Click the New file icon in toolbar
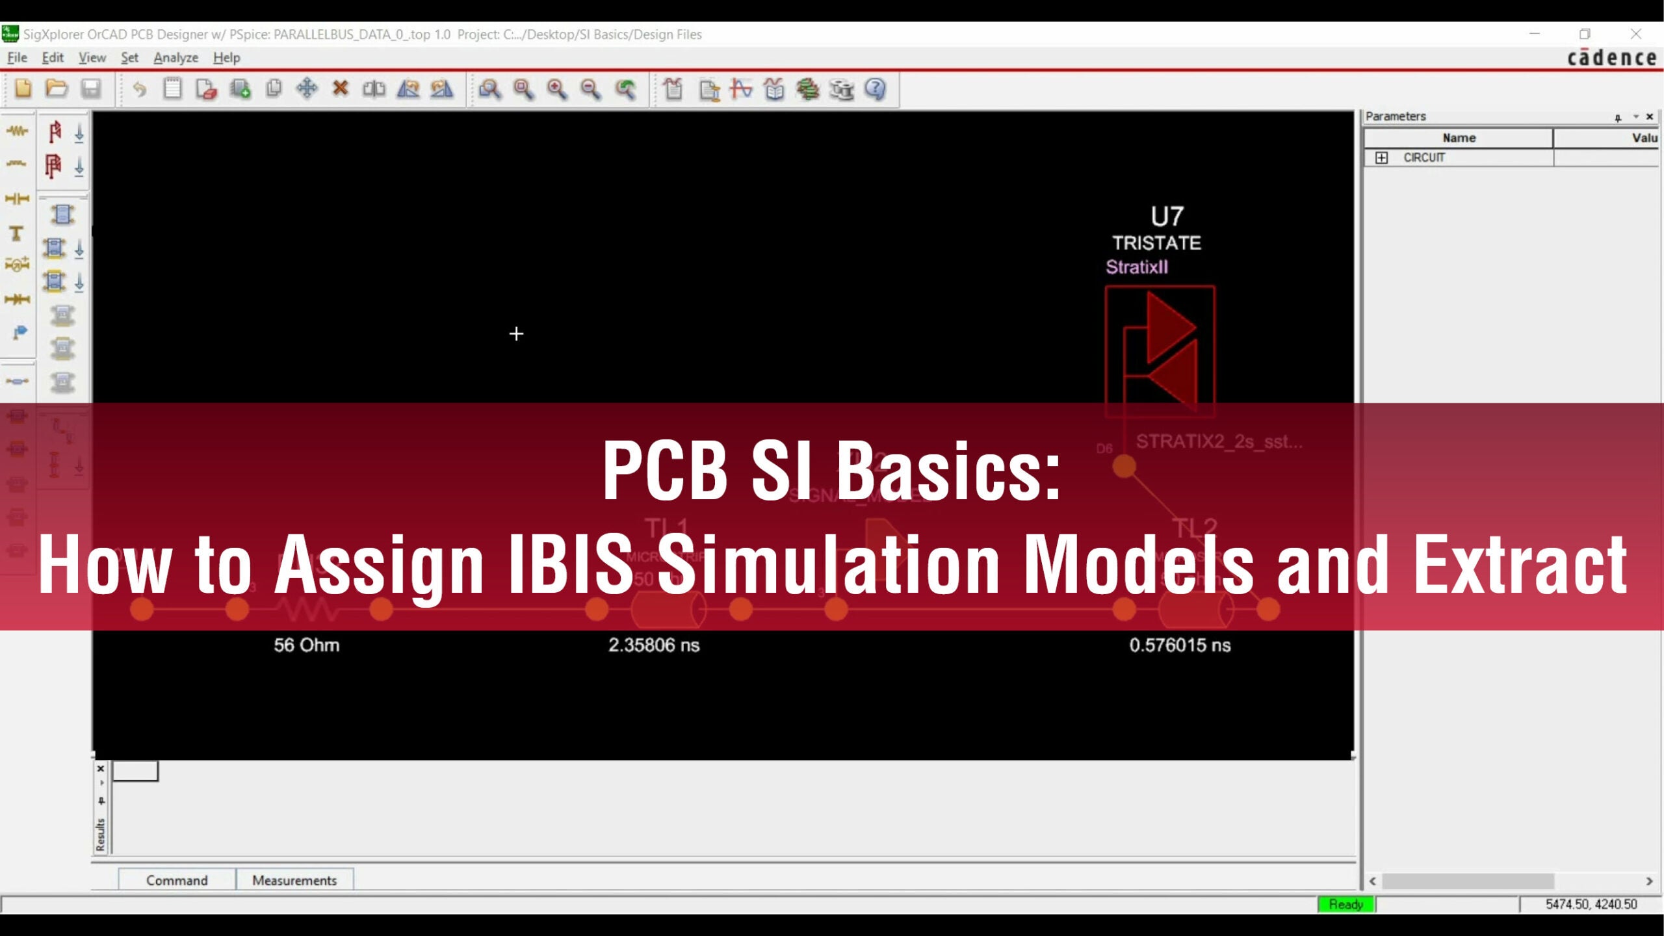The width and height of the screenshot is (1664, 936). pyautogui.click(x=23, y=88)
